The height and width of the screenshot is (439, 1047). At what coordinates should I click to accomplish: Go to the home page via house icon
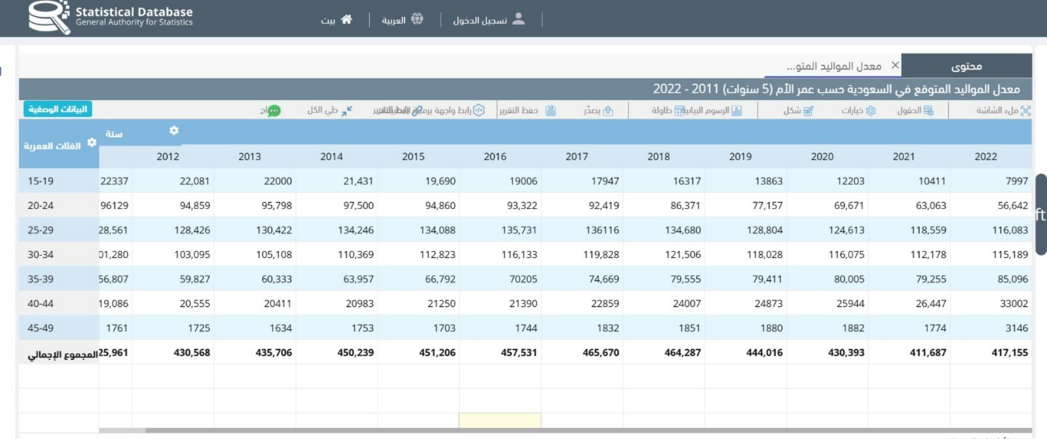(x=347, y=20)
